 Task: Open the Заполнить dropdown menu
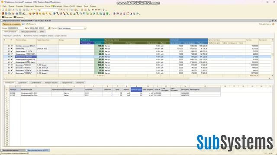pos(18,36)
